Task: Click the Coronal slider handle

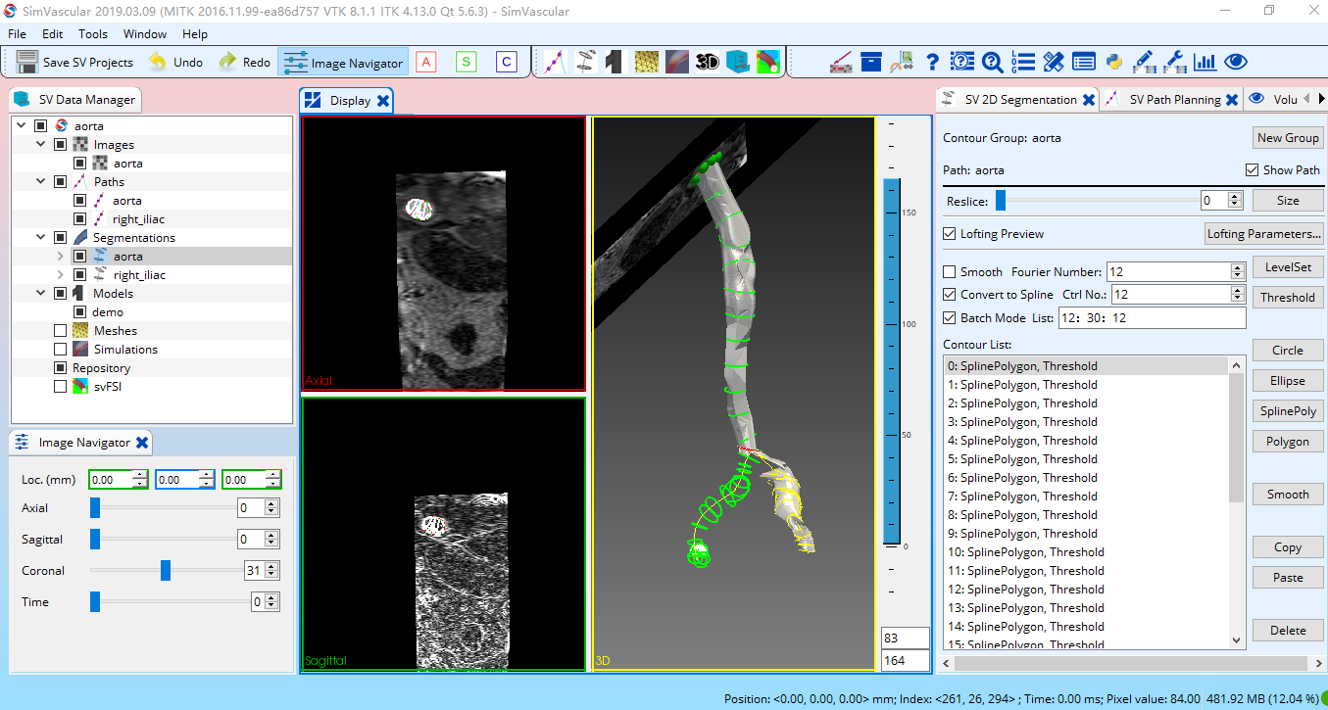Action: click(x=166, y=570)
